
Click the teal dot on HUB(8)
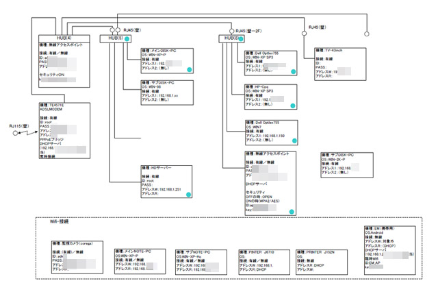pos(240,39)
